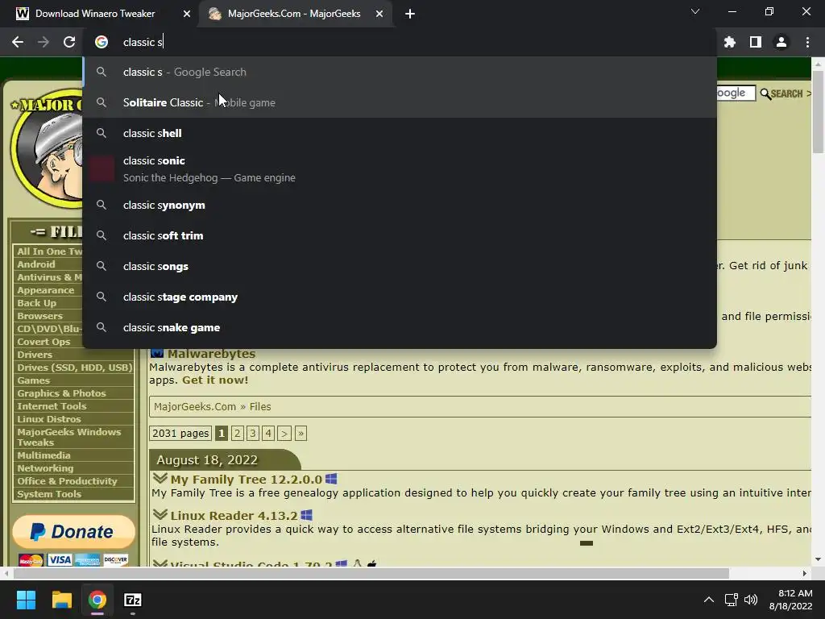Reload the current page
Viewport: 825px width, 619px height.
pyautogui.click(x=69, y=42)
